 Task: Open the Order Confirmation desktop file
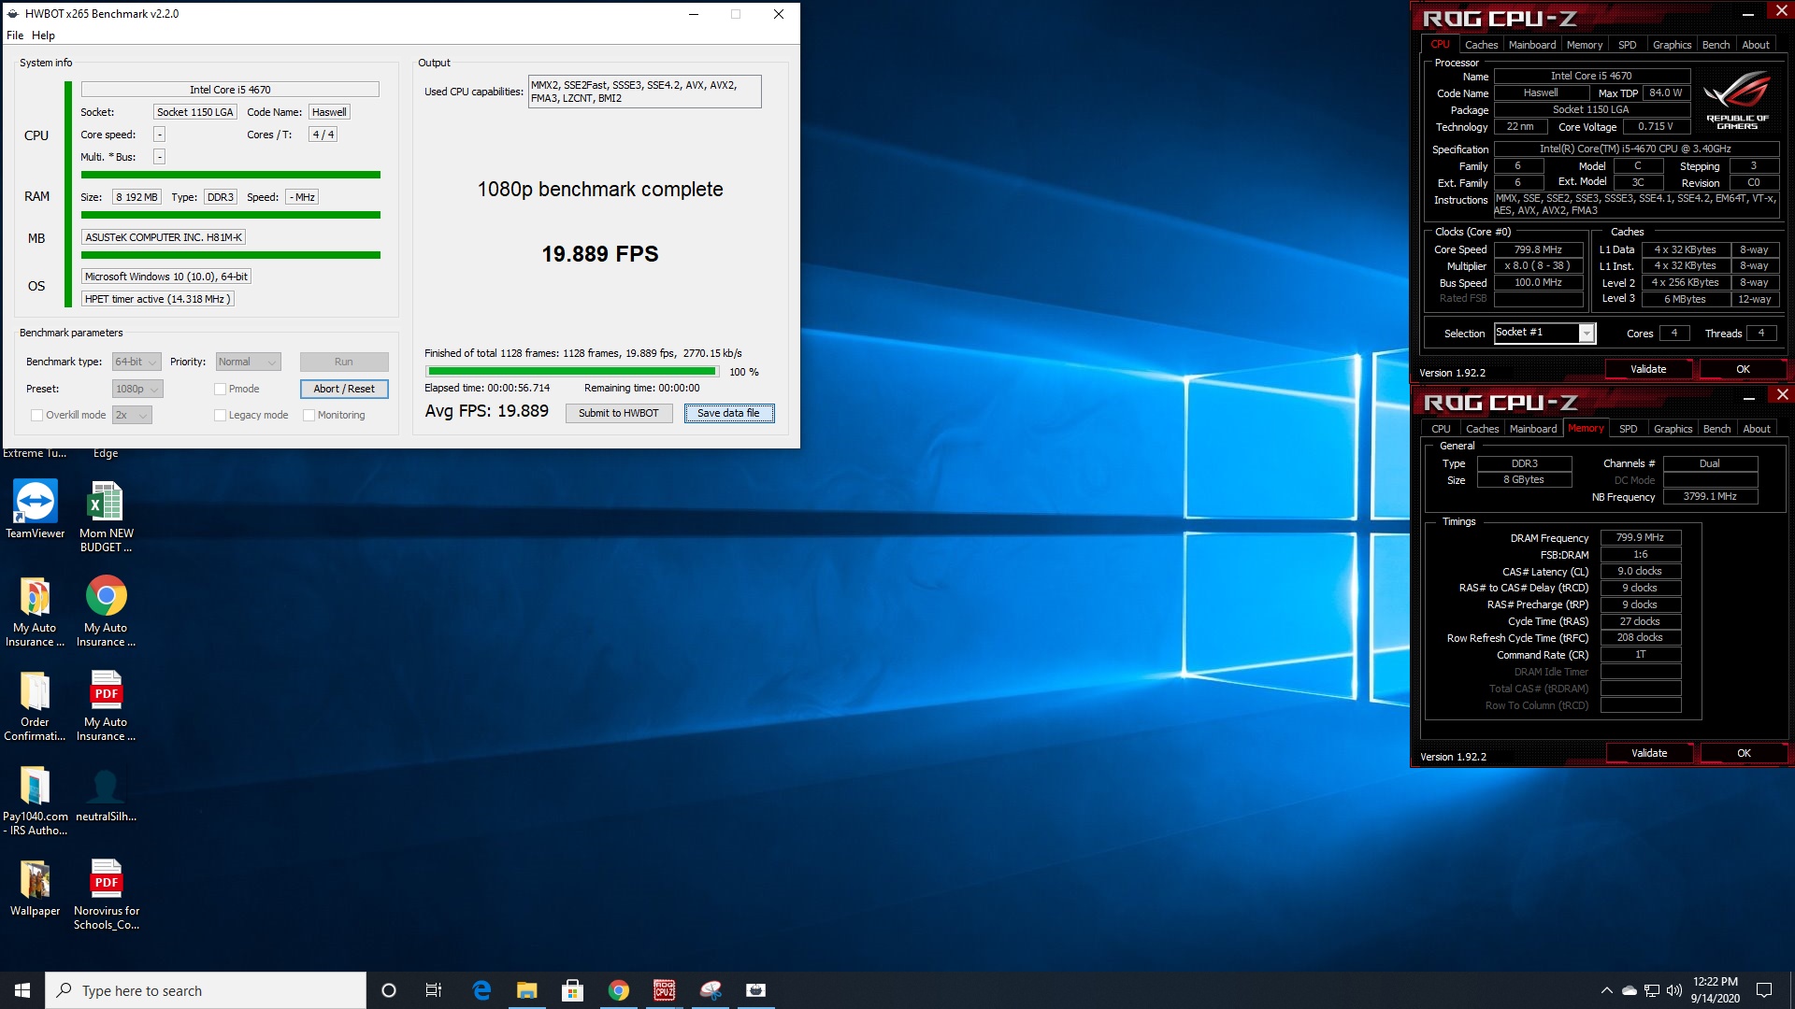pyautogui.click(x=36, y=705)
